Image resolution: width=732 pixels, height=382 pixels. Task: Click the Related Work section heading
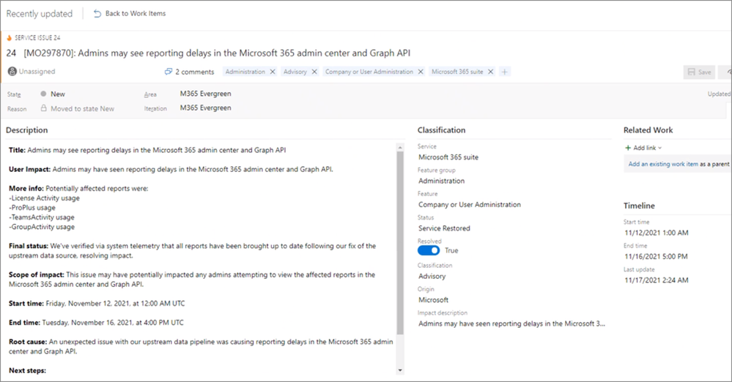coord(648,130)
